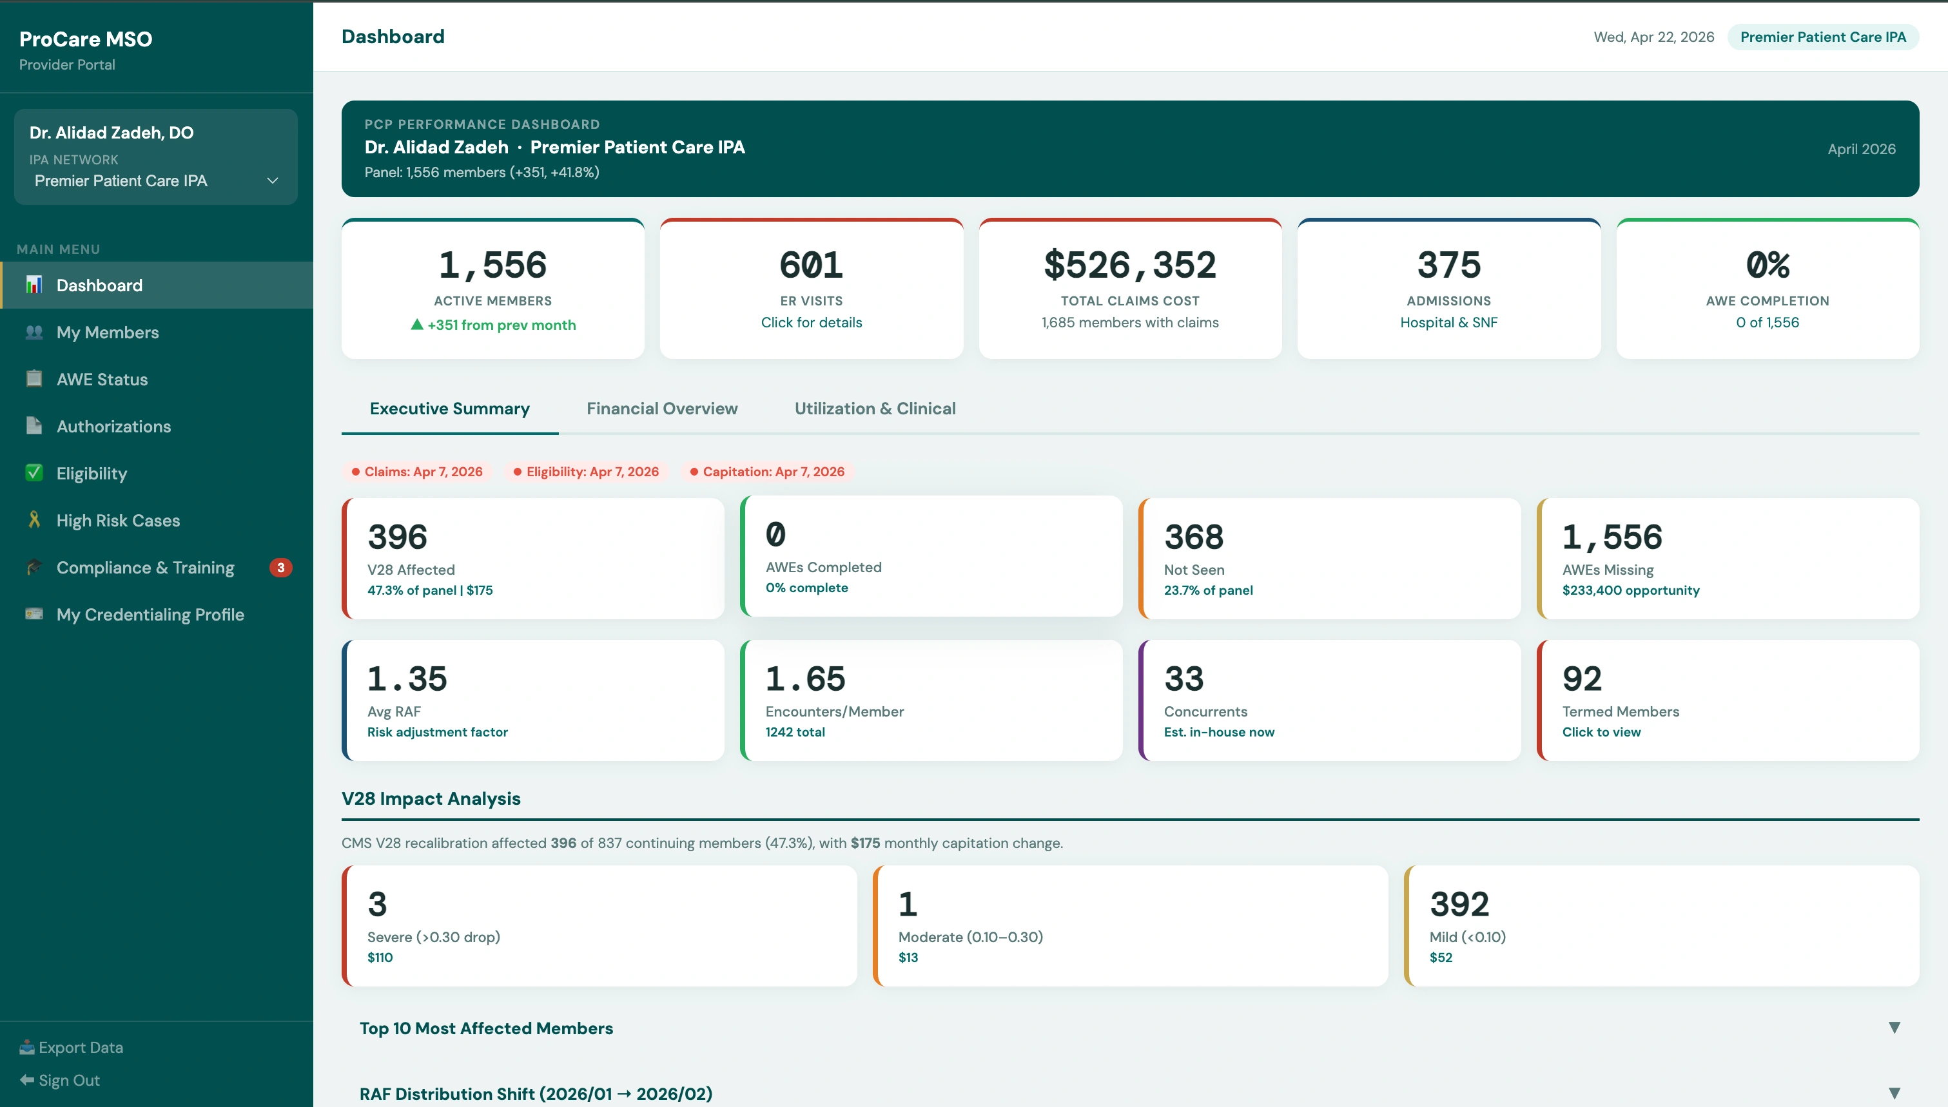Screen dimensions: 1948x1107
Task: Click the Premier Patient Care IPA header pill
Action: pos(1822,37)
